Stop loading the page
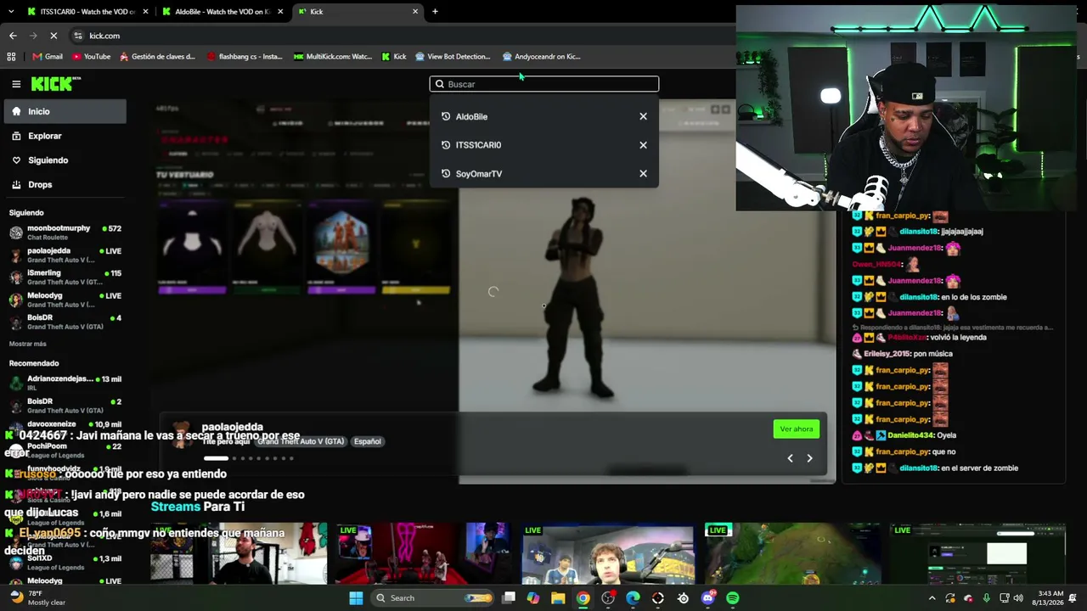This screenshot has height=611, width=1087. pos(54,36)
